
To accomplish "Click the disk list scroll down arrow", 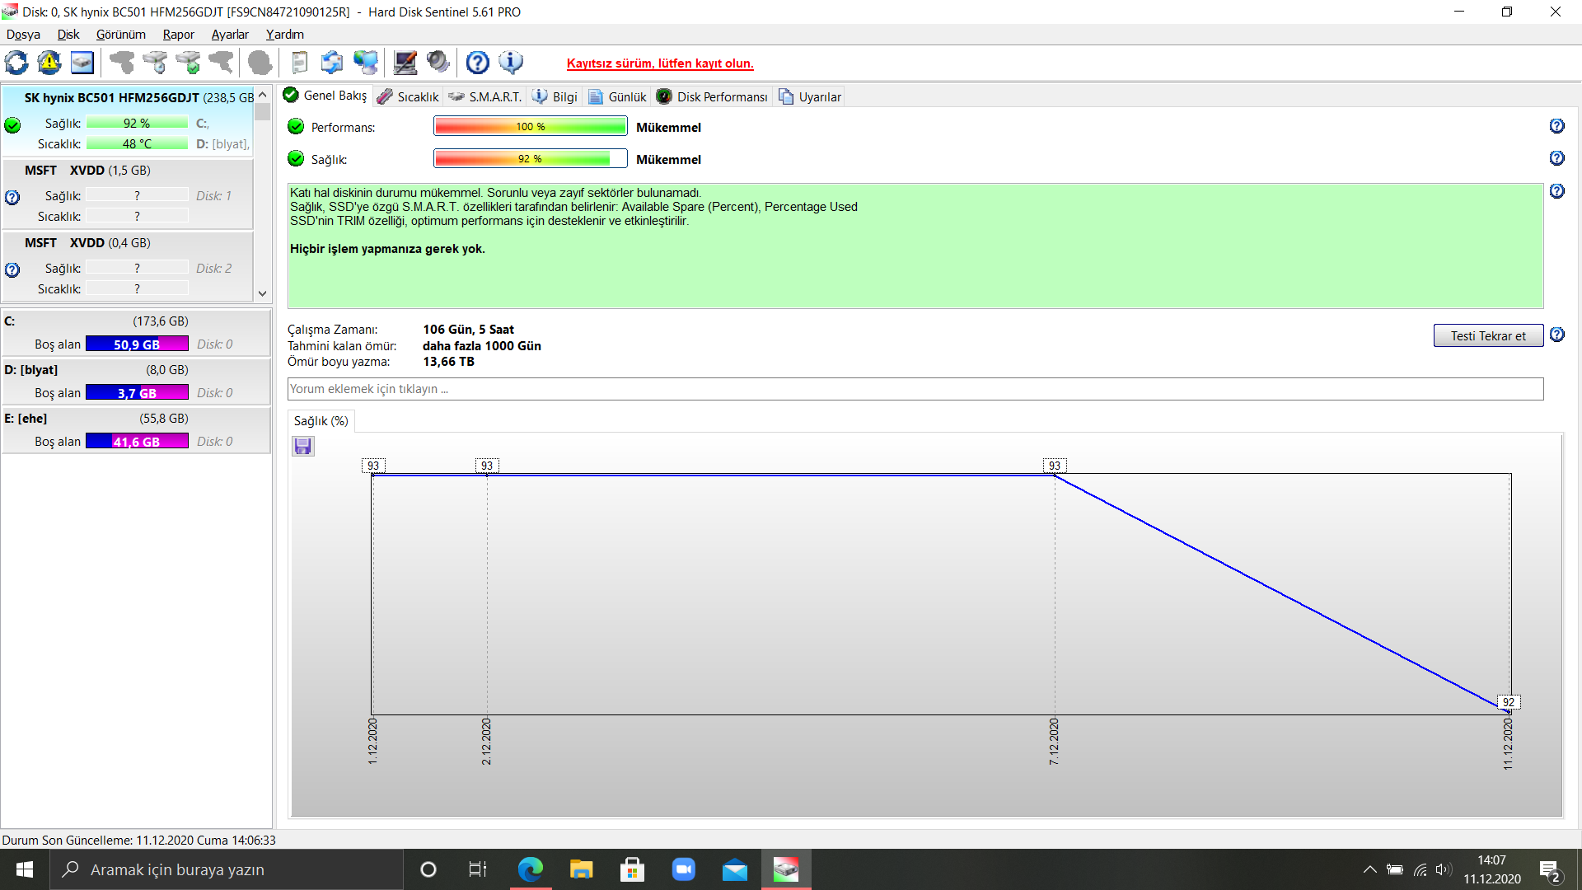I will click(262, 293).
